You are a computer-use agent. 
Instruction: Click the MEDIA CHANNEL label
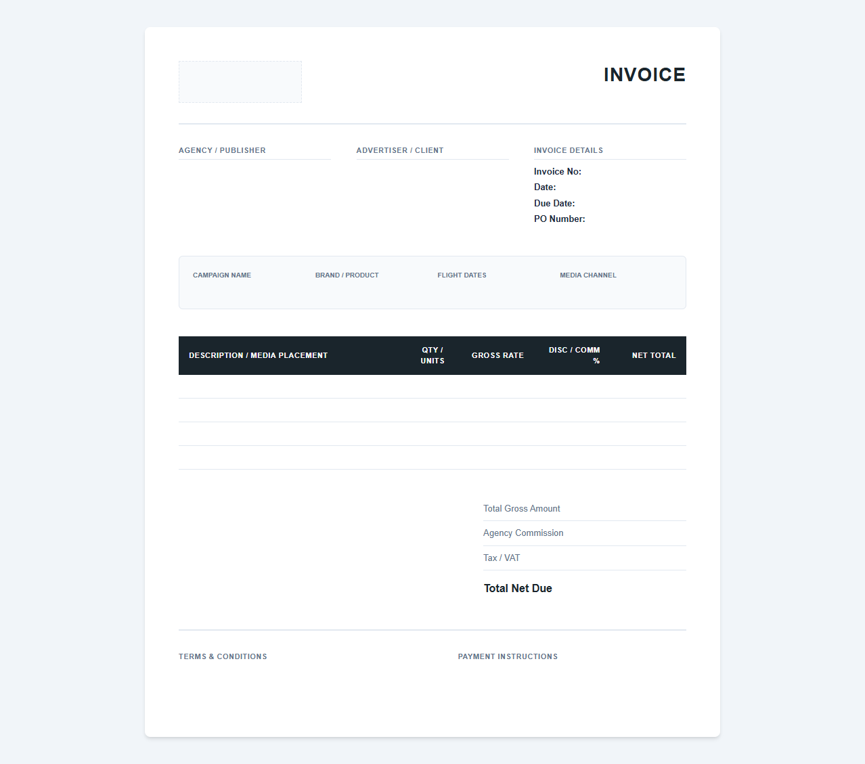tap(588, 275)
